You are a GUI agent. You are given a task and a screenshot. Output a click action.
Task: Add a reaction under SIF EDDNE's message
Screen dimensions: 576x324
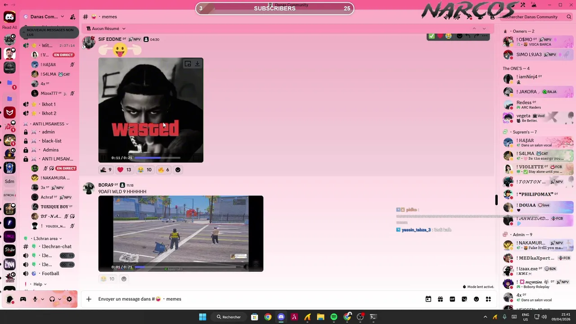tap(178, 170)
